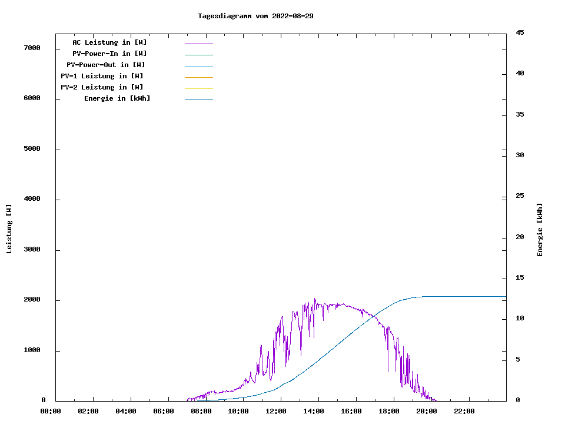Click the 7000 tick on the power axis
565x424 pixels.
click(32, 48)
